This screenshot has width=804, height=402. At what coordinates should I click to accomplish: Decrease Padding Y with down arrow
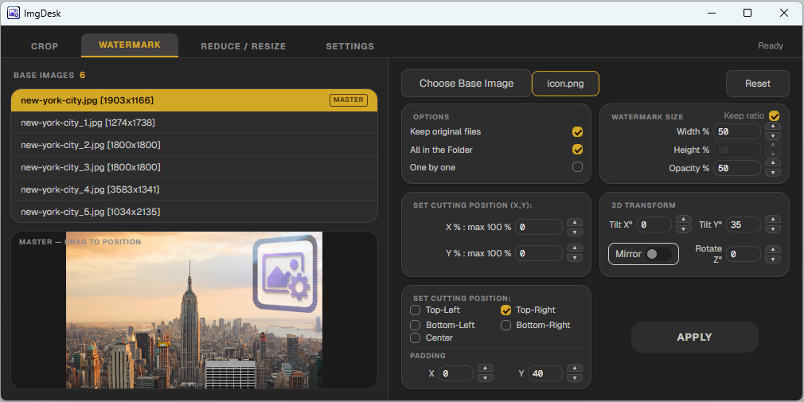[575, 378]
